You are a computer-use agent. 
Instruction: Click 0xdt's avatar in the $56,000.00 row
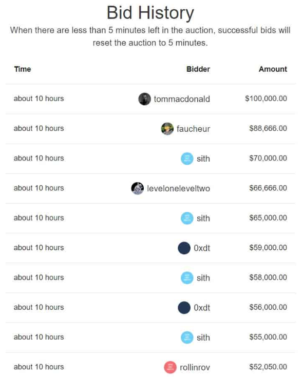[184, 308]
